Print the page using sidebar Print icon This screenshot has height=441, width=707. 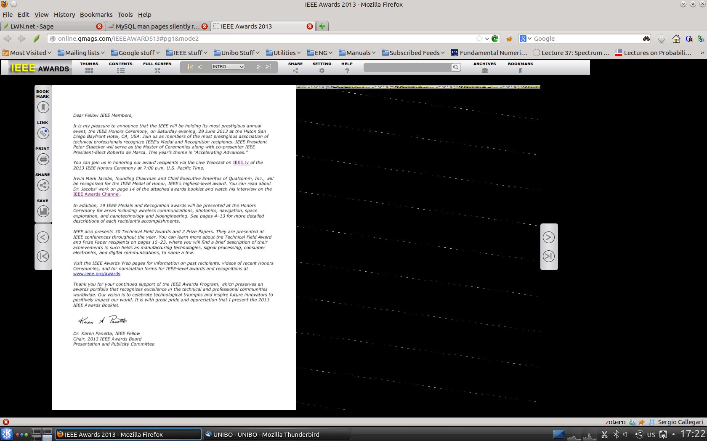pyautogui.click(x=43, y=160)
